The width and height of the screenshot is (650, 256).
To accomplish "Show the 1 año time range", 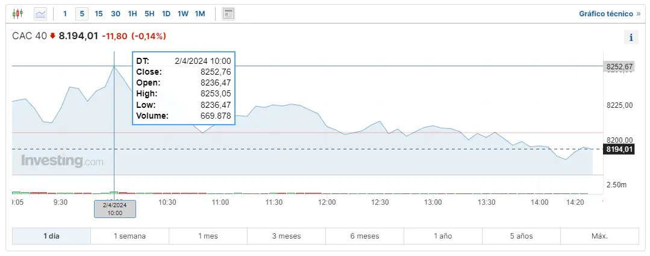I will (x=443, y=236).
